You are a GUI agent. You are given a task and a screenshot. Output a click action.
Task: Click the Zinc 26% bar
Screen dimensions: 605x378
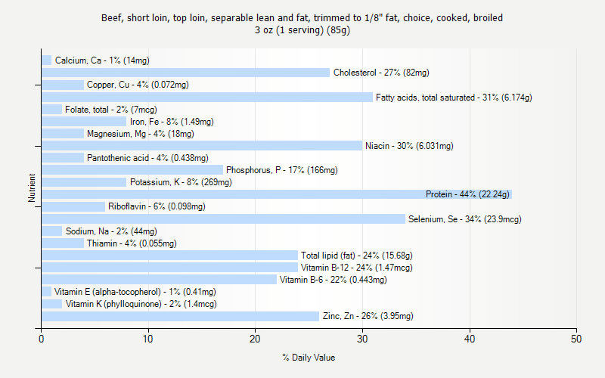180,316
